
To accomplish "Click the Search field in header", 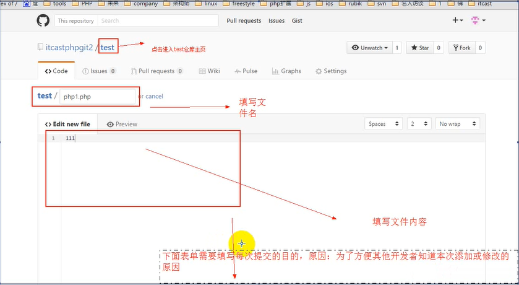I will [x=158, y=20].
